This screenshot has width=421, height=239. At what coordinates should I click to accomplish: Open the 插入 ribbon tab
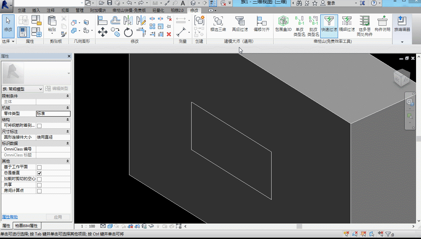(x=36, y=11)
